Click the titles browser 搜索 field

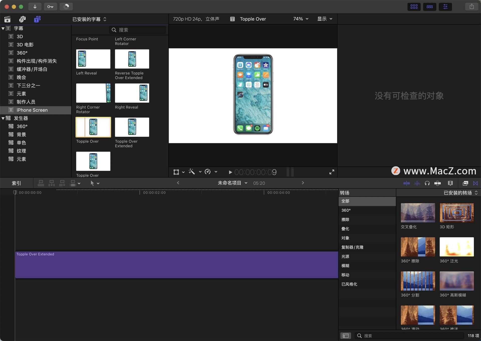tap(137, 30)
